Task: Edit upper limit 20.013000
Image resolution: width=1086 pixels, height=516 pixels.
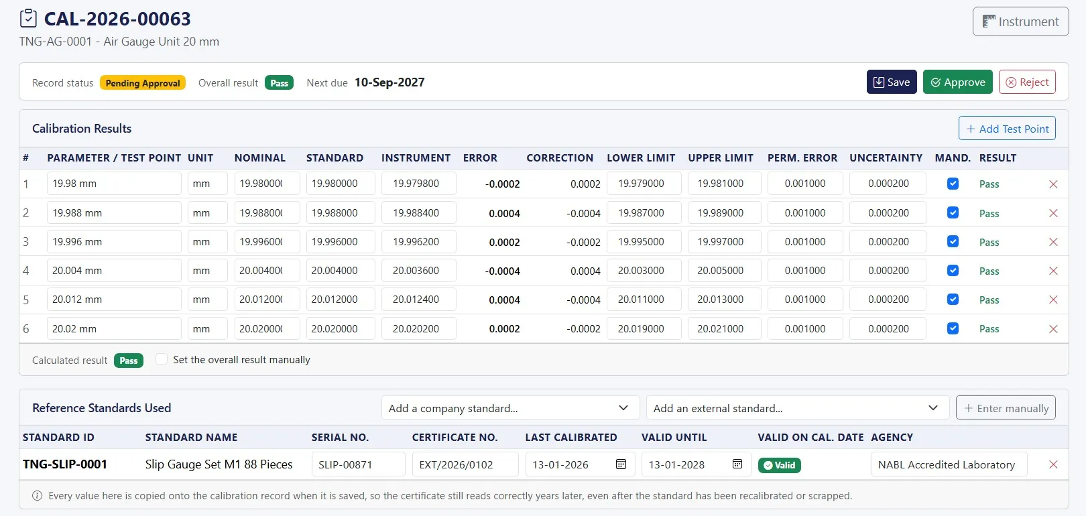Action: coord(724,300)
